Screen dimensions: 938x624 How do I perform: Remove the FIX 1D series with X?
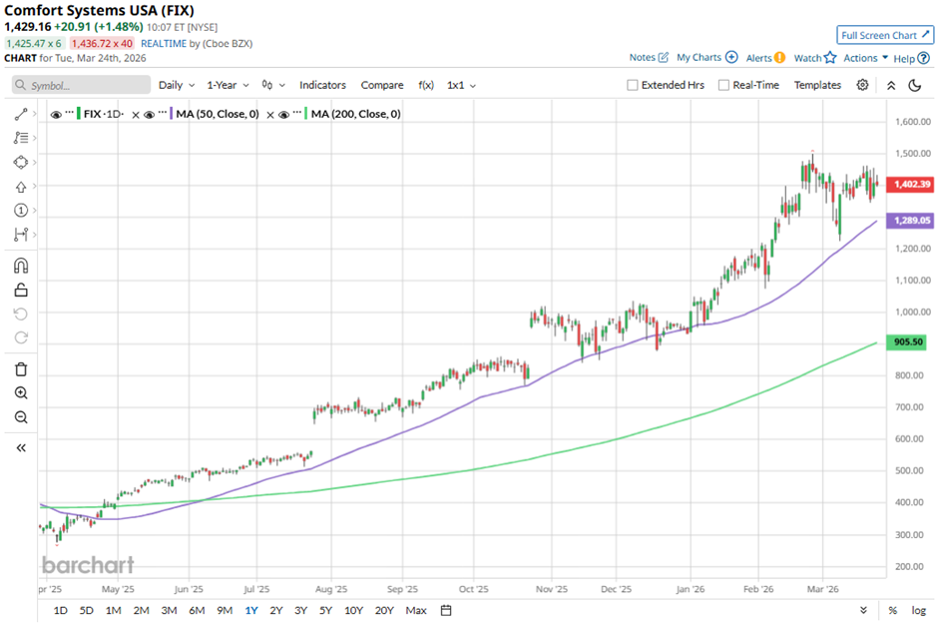tap(136, 115)
